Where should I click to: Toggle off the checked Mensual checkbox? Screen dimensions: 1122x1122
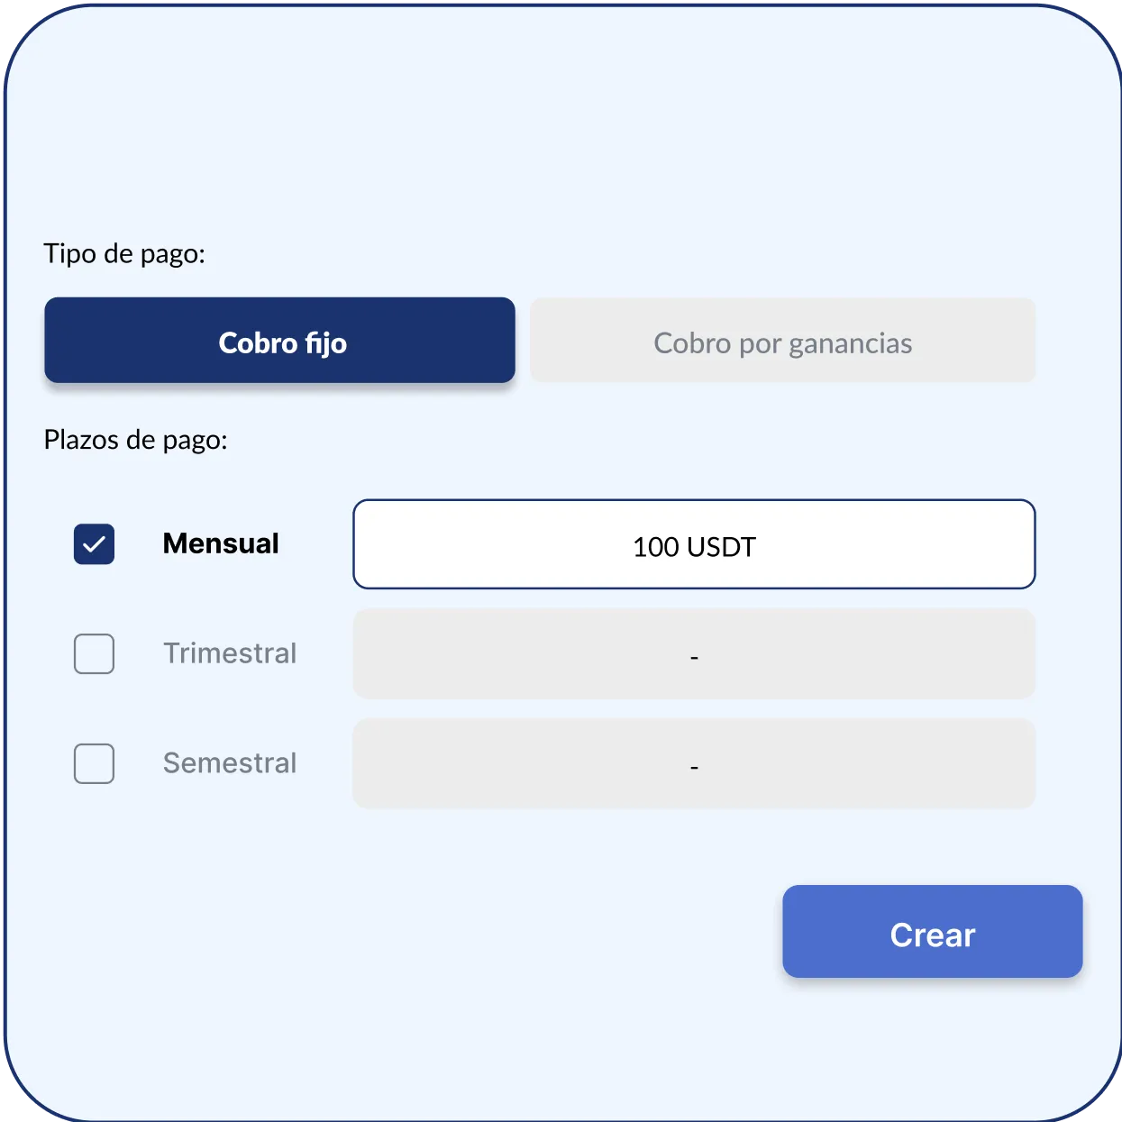94,544
